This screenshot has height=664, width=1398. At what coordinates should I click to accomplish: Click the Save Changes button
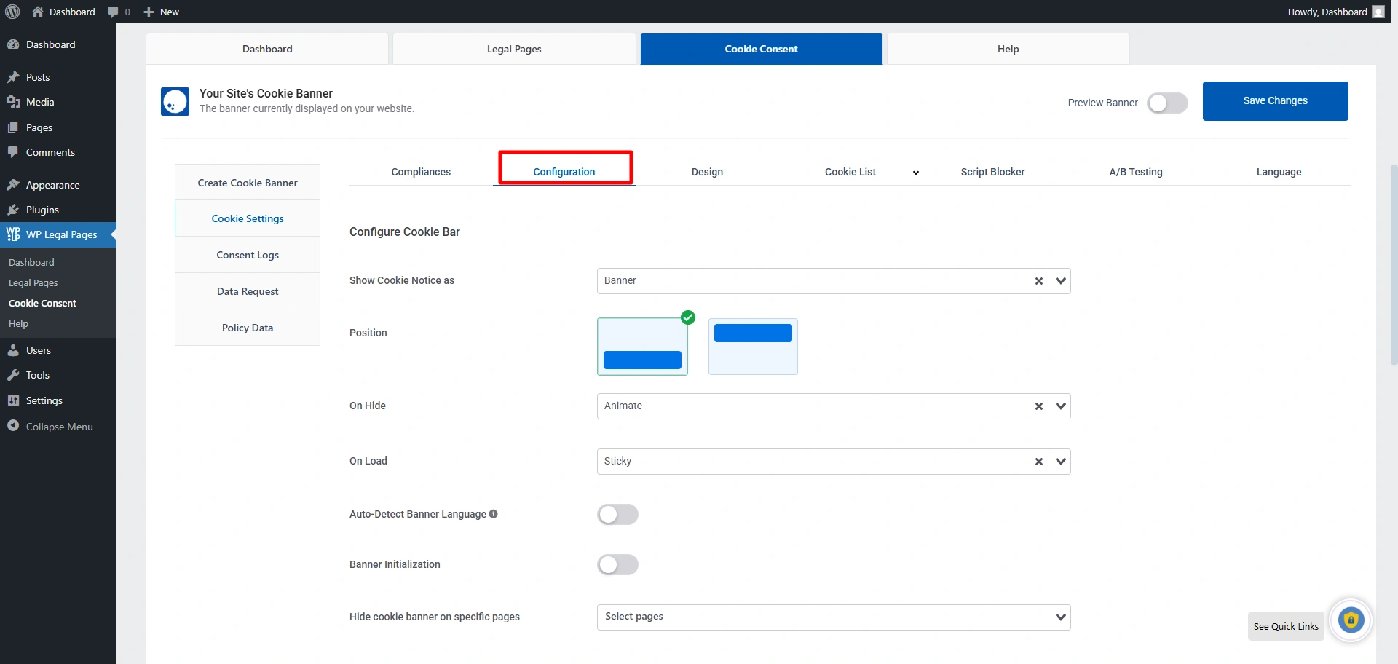point(1275,101)
